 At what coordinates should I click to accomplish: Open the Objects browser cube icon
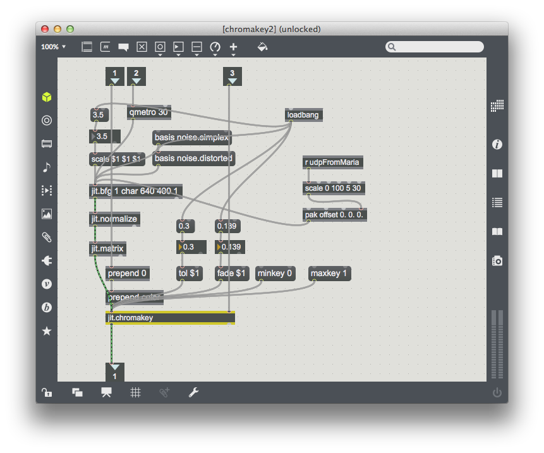46,97
